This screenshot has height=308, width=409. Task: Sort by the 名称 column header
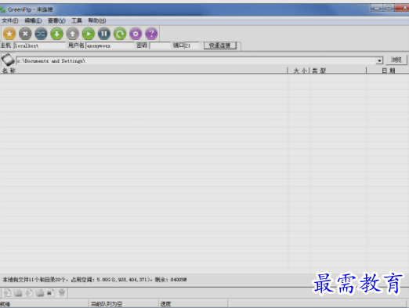[x=143, y=71]
